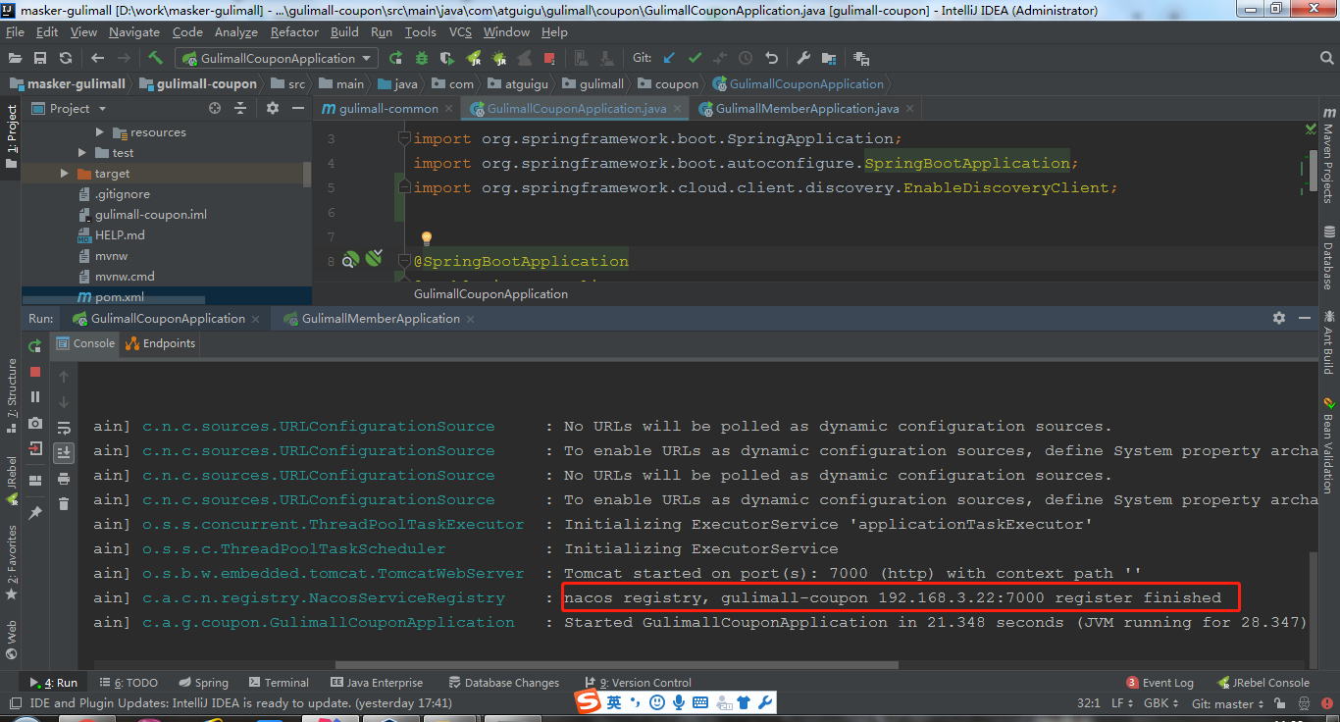
Task: Expand the resources folder in tree
Action: (100, 131)
